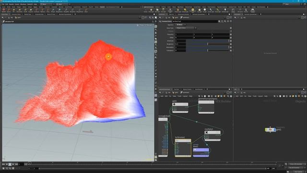
Task: Play animation forward in playbar
Action: pos(13,164)
